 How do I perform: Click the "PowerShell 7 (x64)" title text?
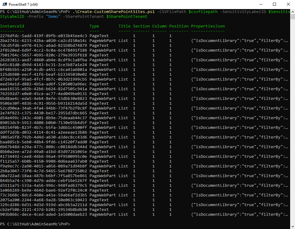[23, 5]
